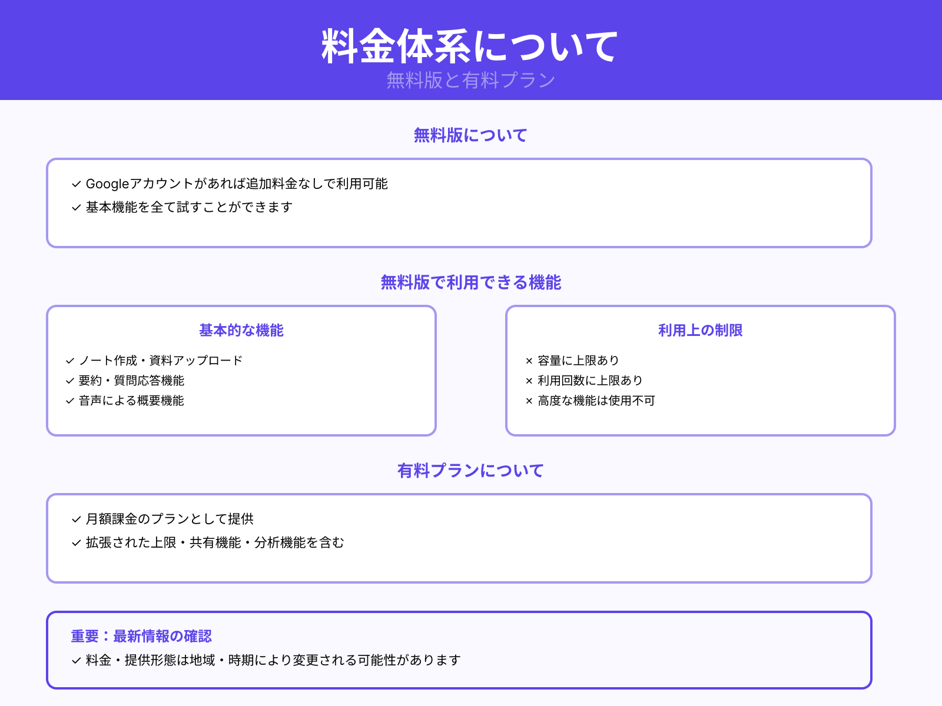
Task: Select the 利用上の制限 card title
Action: click(701, 331)
